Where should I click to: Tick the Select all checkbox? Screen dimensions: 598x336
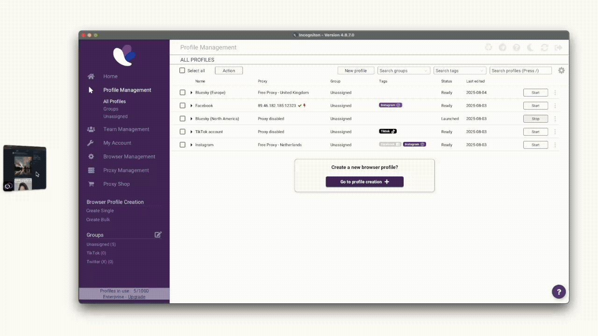(182, 70)
